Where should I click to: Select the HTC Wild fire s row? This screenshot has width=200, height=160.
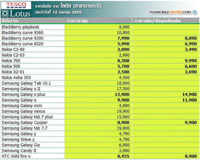point(16,157)
